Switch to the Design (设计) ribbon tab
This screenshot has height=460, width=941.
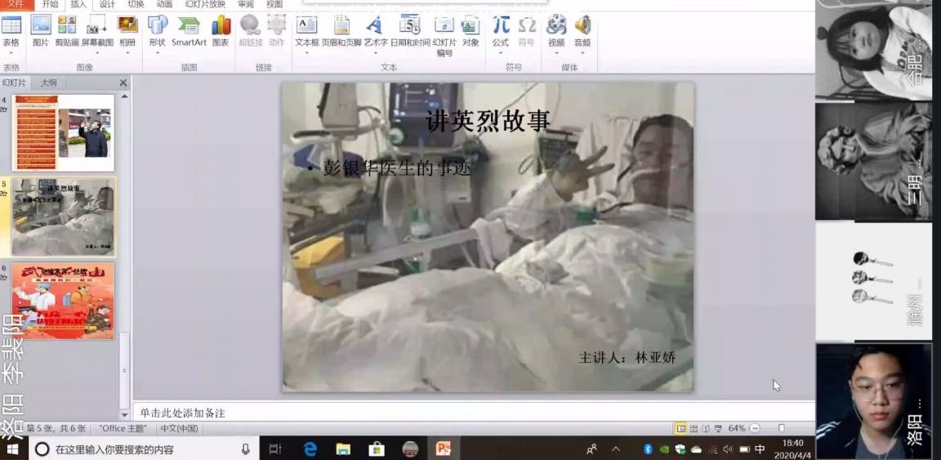107,4
